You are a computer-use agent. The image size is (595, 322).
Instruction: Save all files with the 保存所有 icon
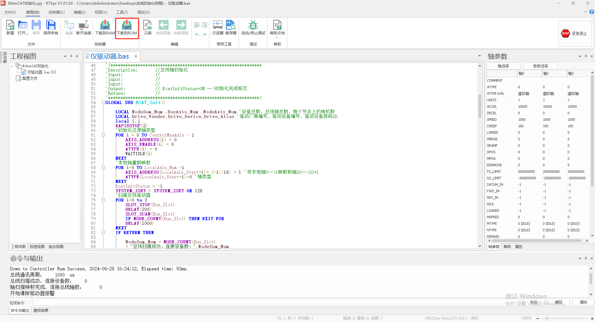click(x=51, y=28)
